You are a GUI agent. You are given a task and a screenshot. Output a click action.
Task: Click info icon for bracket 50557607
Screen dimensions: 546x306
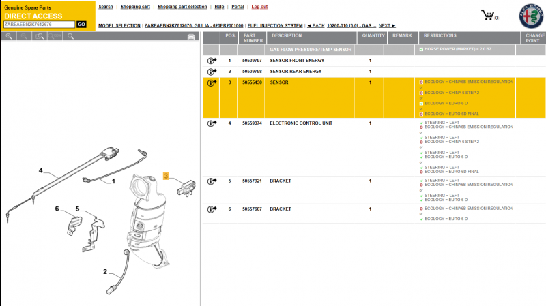coord(211,209)
